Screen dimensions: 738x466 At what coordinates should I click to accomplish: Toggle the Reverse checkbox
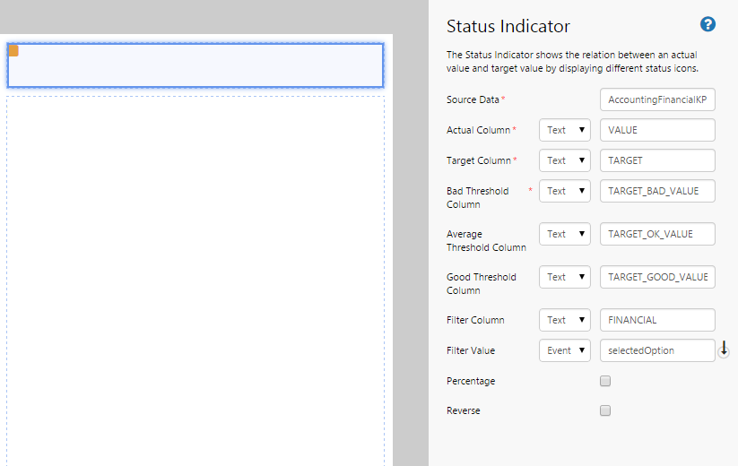(x=605, y=410)
